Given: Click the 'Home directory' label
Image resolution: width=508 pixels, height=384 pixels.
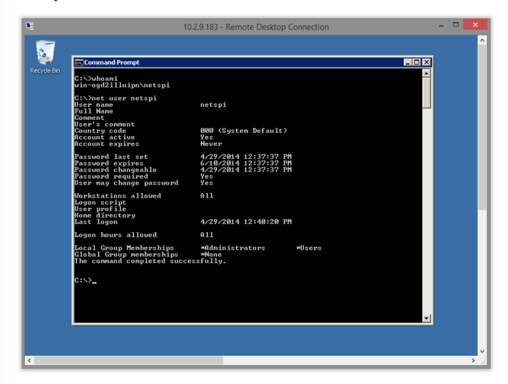Looking at the screenshot, I should coord(105,215).
